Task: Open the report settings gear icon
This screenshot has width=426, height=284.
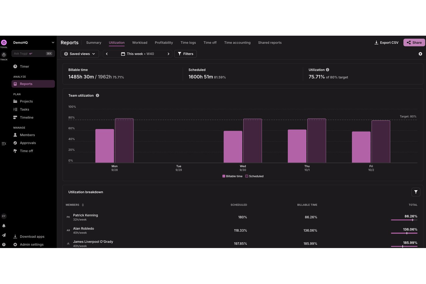Action: point(420,54)
